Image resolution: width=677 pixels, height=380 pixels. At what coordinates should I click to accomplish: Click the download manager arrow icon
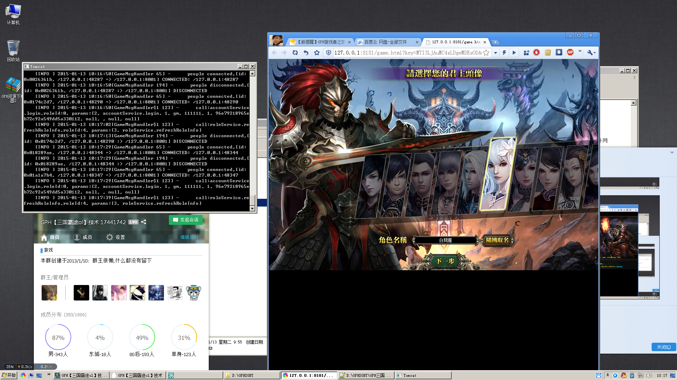coord(559,52)
